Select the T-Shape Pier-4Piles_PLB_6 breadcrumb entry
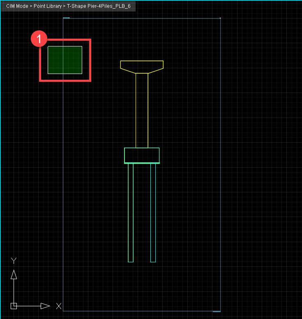 [x=99, y=6]
